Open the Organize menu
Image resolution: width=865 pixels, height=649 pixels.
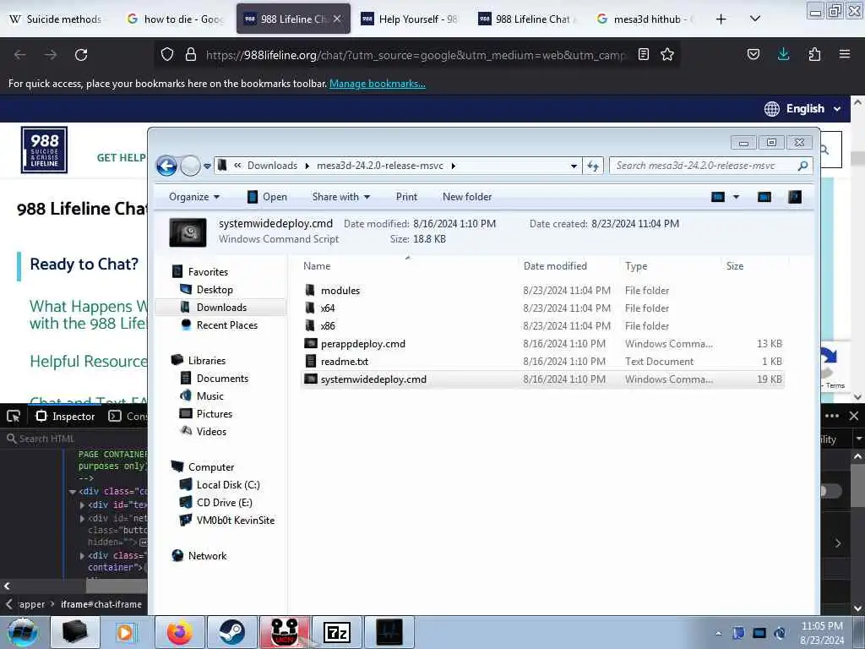pyautogui.click(x=194, y=197)
